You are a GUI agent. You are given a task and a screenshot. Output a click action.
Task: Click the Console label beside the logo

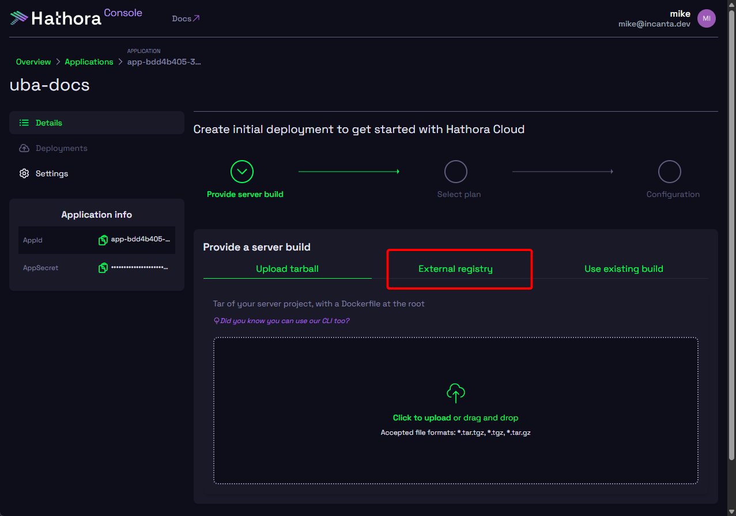click(123, 13)
